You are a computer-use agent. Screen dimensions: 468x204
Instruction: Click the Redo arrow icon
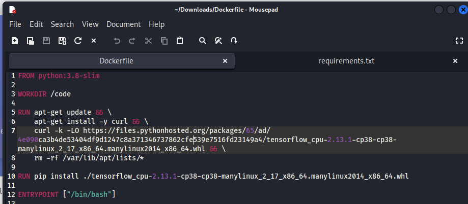[132, 41]
